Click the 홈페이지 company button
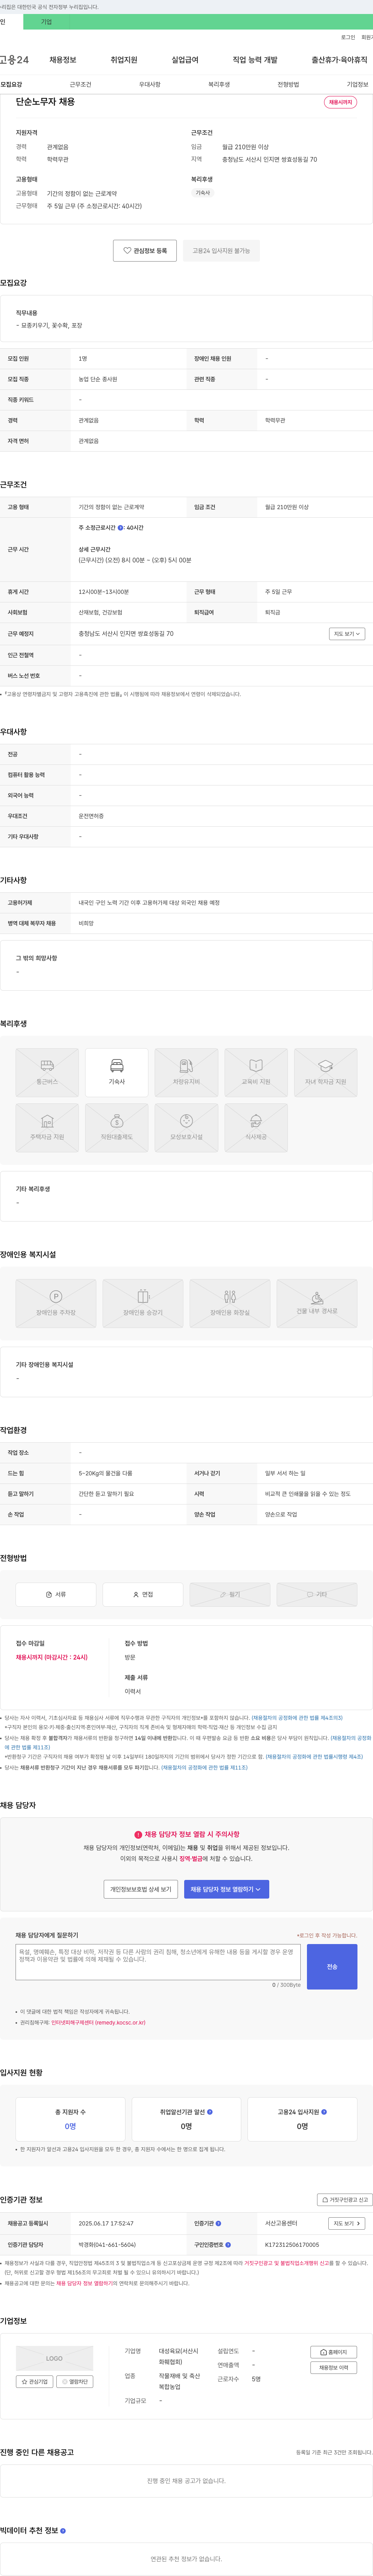The height and width of the screenshot is (2576, 373). pos(334,2352)
